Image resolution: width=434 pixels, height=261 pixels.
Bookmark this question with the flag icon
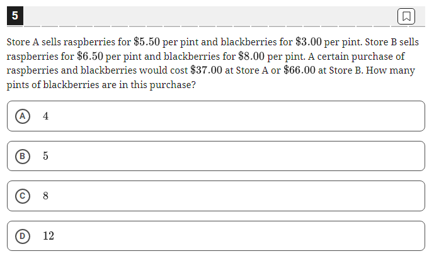click(x=406, y=16)
